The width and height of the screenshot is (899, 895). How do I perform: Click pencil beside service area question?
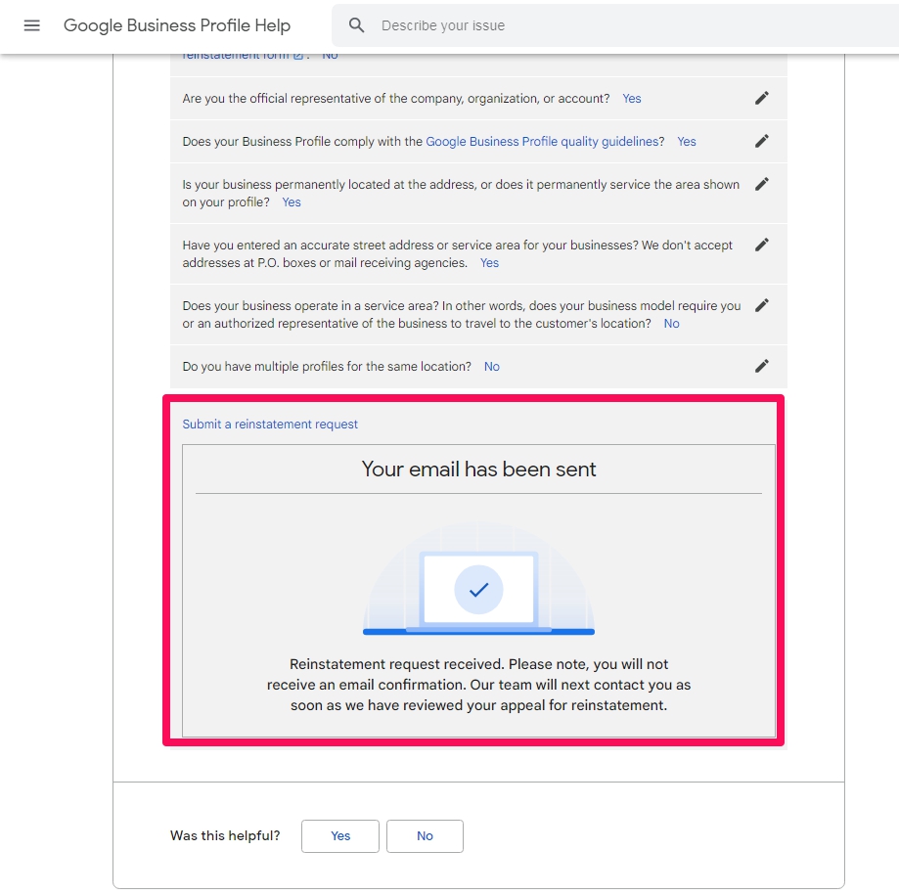pyautogui.click(x=762, y=305)
